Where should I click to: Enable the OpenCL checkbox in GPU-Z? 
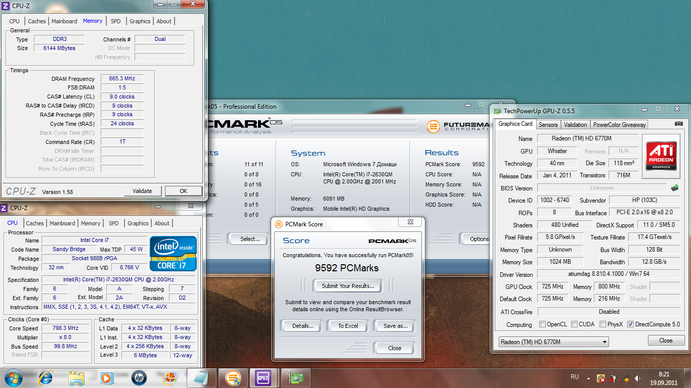(543, 324)
